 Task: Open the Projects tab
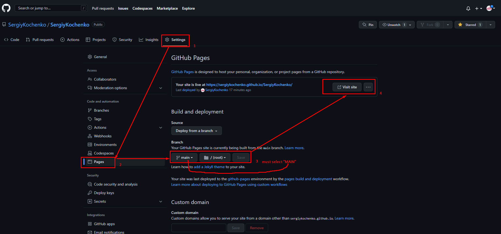point(96,40)
